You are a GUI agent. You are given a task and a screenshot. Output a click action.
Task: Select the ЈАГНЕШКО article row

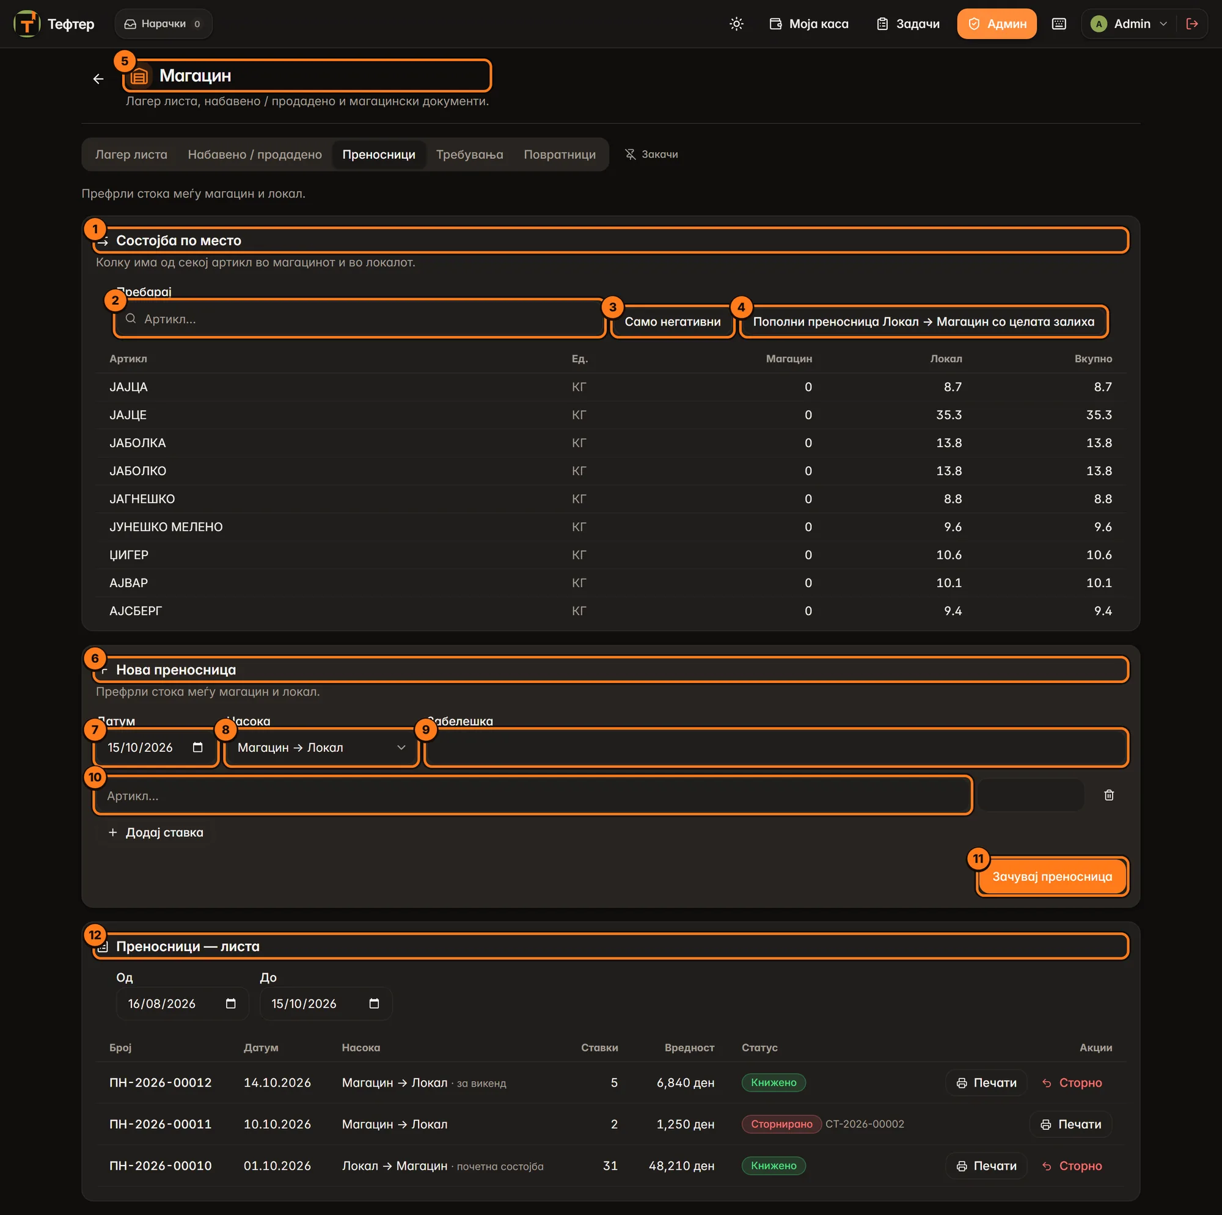[610, 499]
